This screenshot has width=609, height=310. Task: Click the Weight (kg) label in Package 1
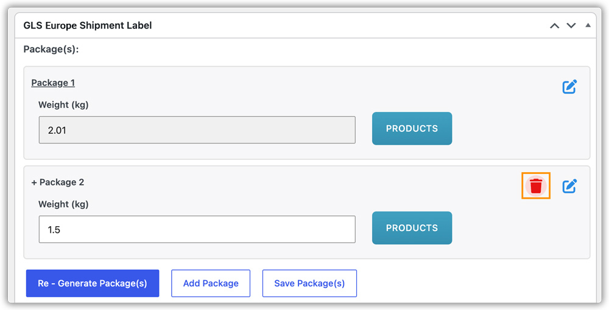tap(63, 105)
